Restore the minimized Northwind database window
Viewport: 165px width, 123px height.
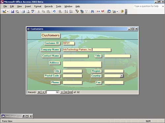coord(23,116)
